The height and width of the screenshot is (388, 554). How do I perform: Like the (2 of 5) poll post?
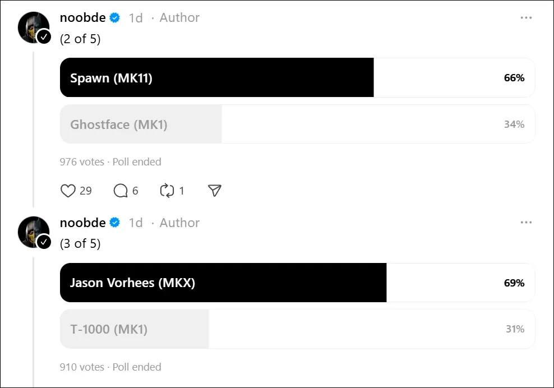(x=68, y=191)
